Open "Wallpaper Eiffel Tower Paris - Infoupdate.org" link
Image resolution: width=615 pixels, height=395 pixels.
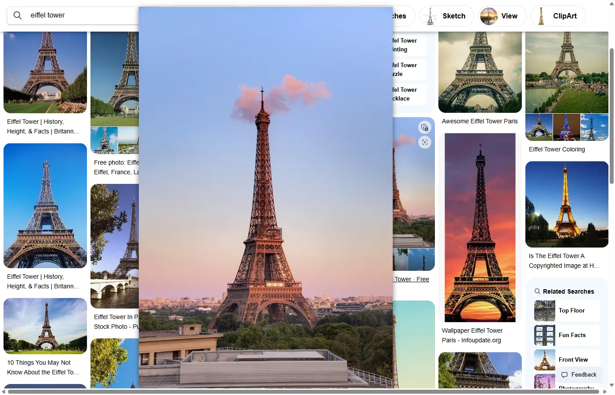[472, 335]
